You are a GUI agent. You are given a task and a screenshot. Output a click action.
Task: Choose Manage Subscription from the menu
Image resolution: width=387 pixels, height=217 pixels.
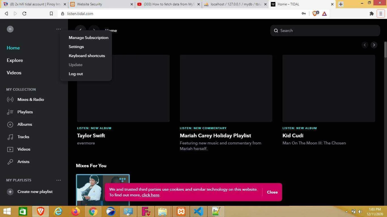(88, 38)
